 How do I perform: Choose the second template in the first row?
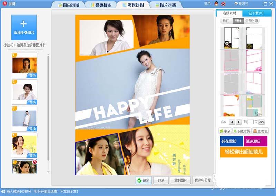pyautogui.click(x=254, y=38)
